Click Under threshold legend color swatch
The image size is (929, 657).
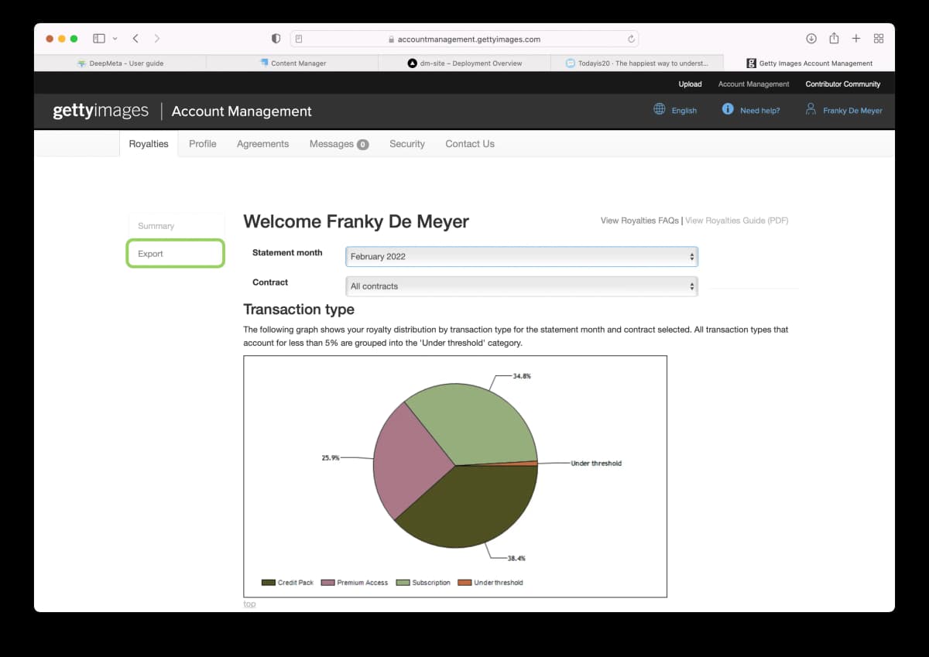[x=464, y=582]
